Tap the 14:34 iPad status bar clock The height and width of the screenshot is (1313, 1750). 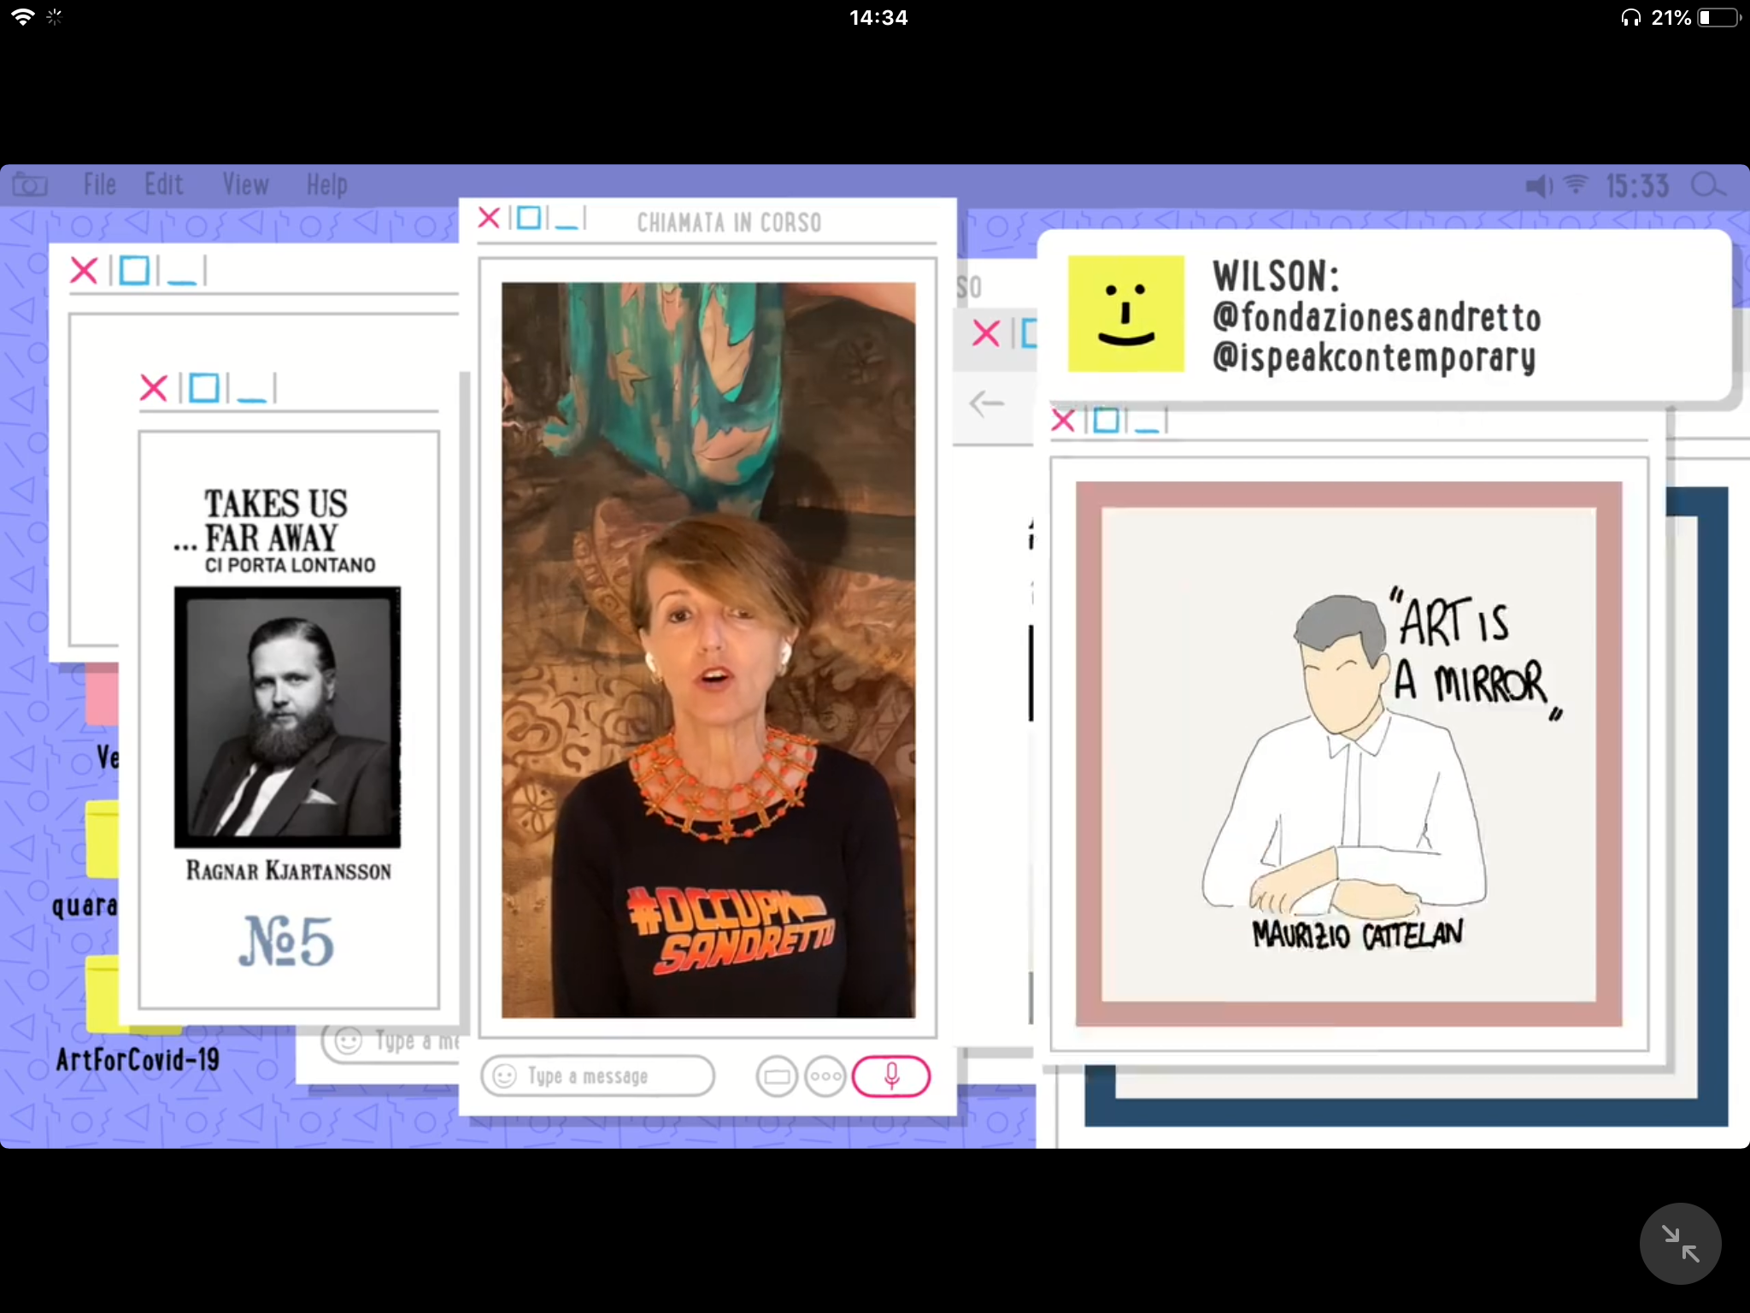tap(878, 18)
